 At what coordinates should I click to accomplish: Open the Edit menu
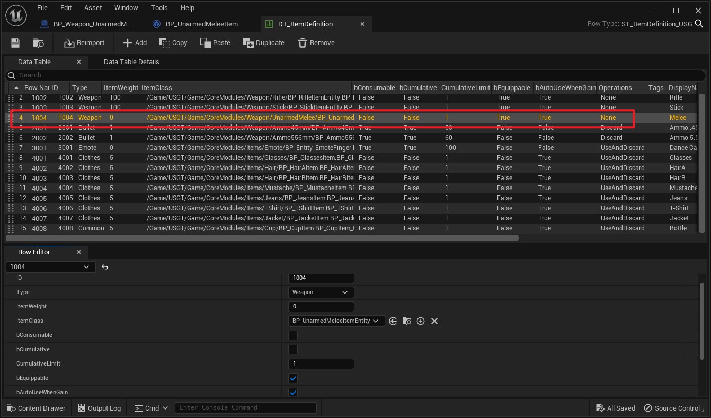66,8
